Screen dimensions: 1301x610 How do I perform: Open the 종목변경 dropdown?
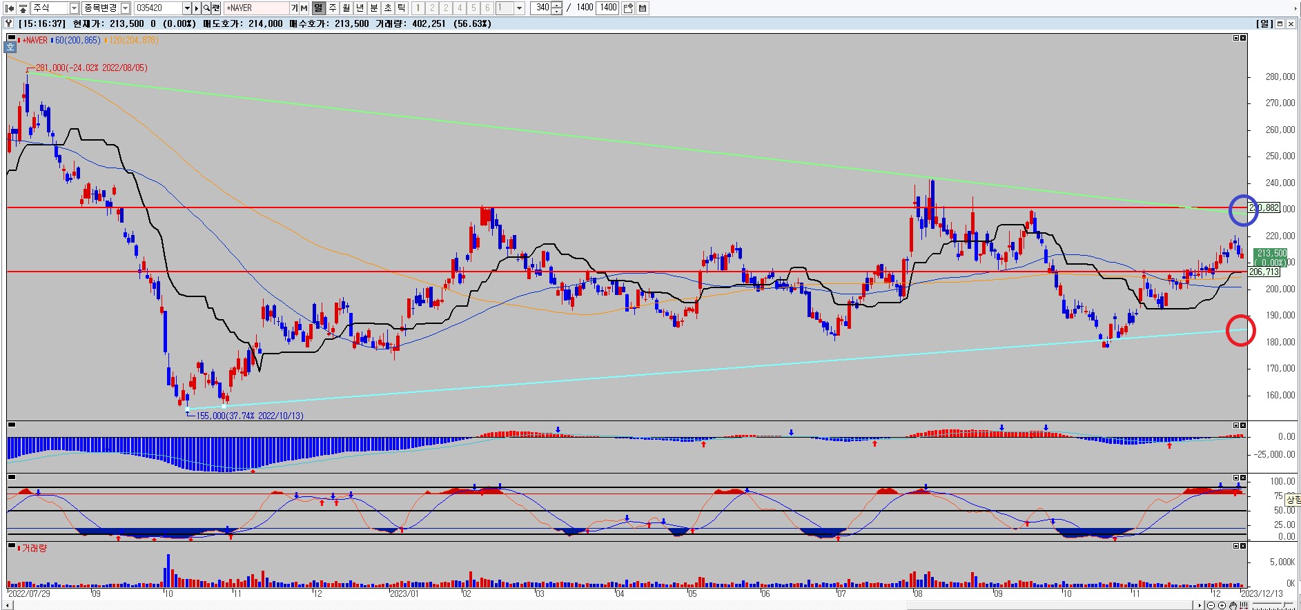[125, 8]
